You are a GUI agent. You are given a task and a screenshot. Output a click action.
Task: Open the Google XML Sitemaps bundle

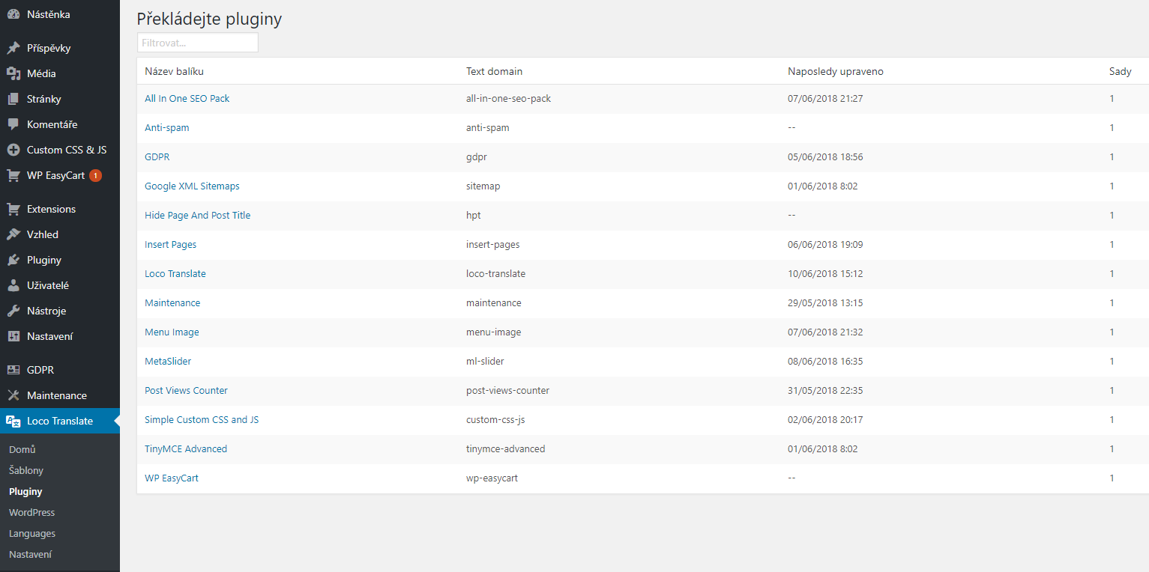point(192,186)
